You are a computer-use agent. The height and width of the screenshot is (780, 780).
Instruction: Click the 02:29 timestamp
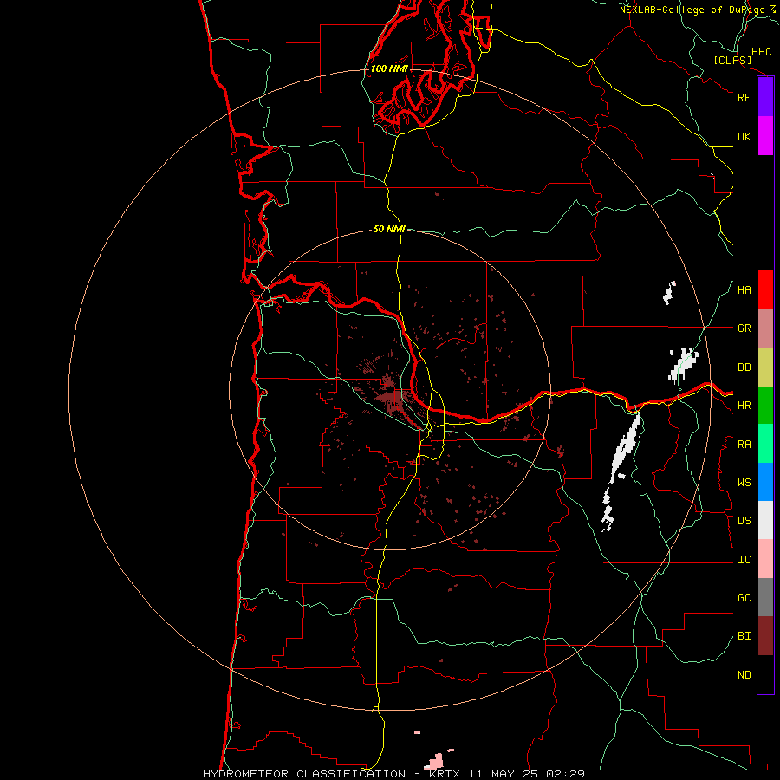565,774
